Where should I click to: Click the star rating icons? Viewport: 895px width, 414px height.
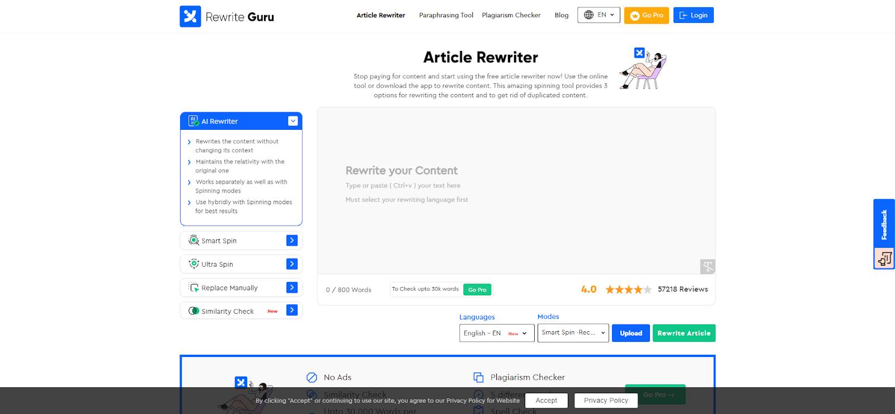click(x=629, y=289)
